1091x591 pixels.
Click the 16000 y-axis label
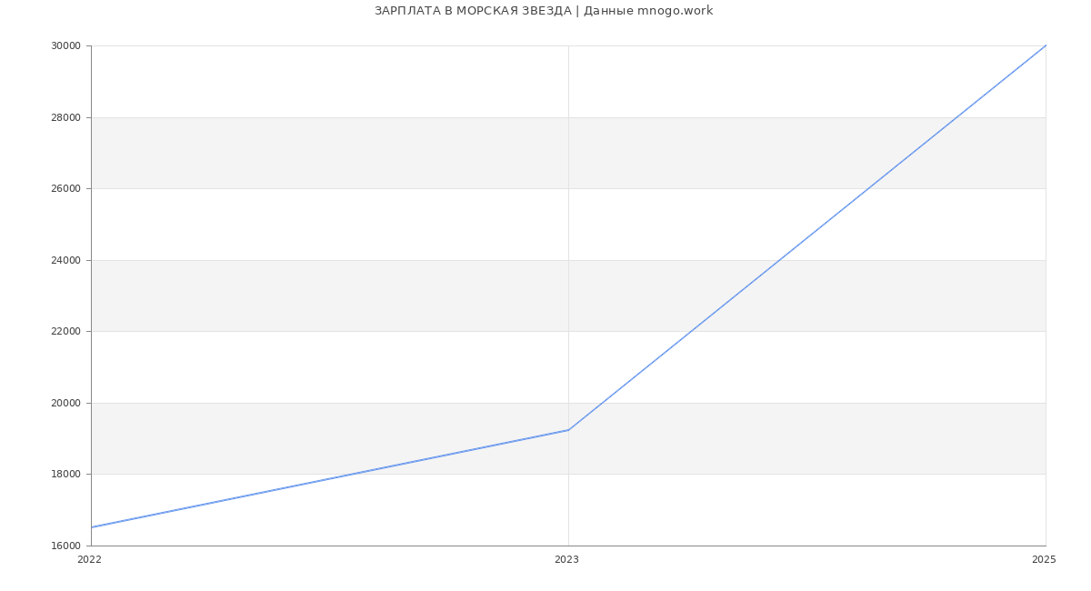[65, 546]
